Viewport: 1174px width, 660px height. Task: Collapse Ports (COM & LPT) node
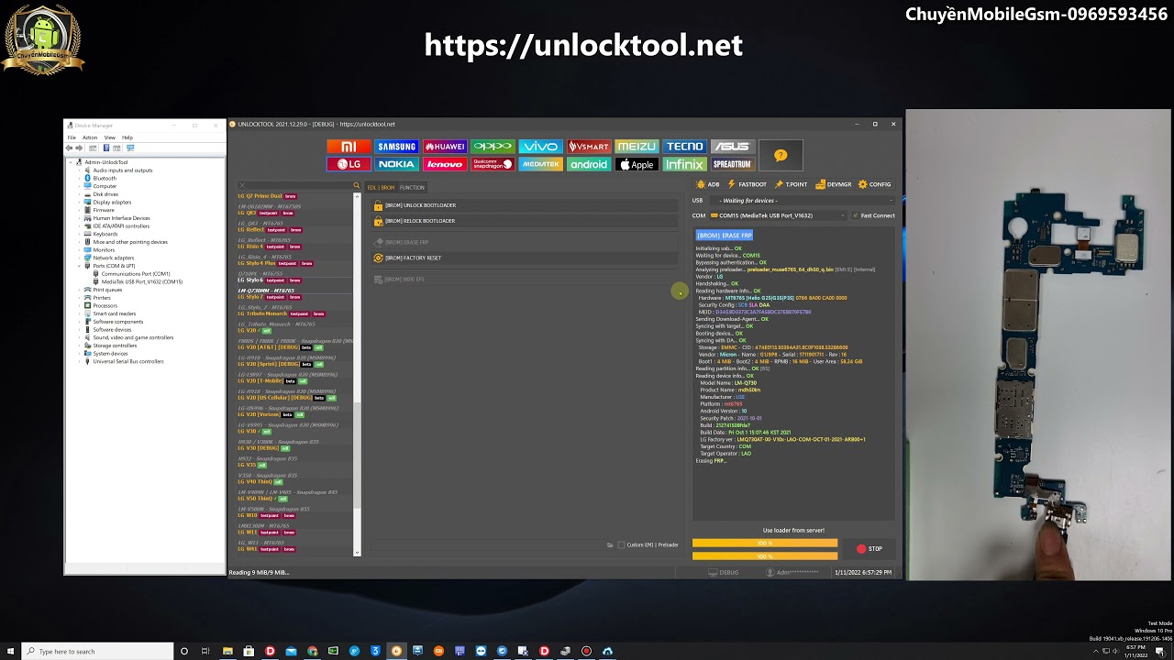tap(80, 266)
